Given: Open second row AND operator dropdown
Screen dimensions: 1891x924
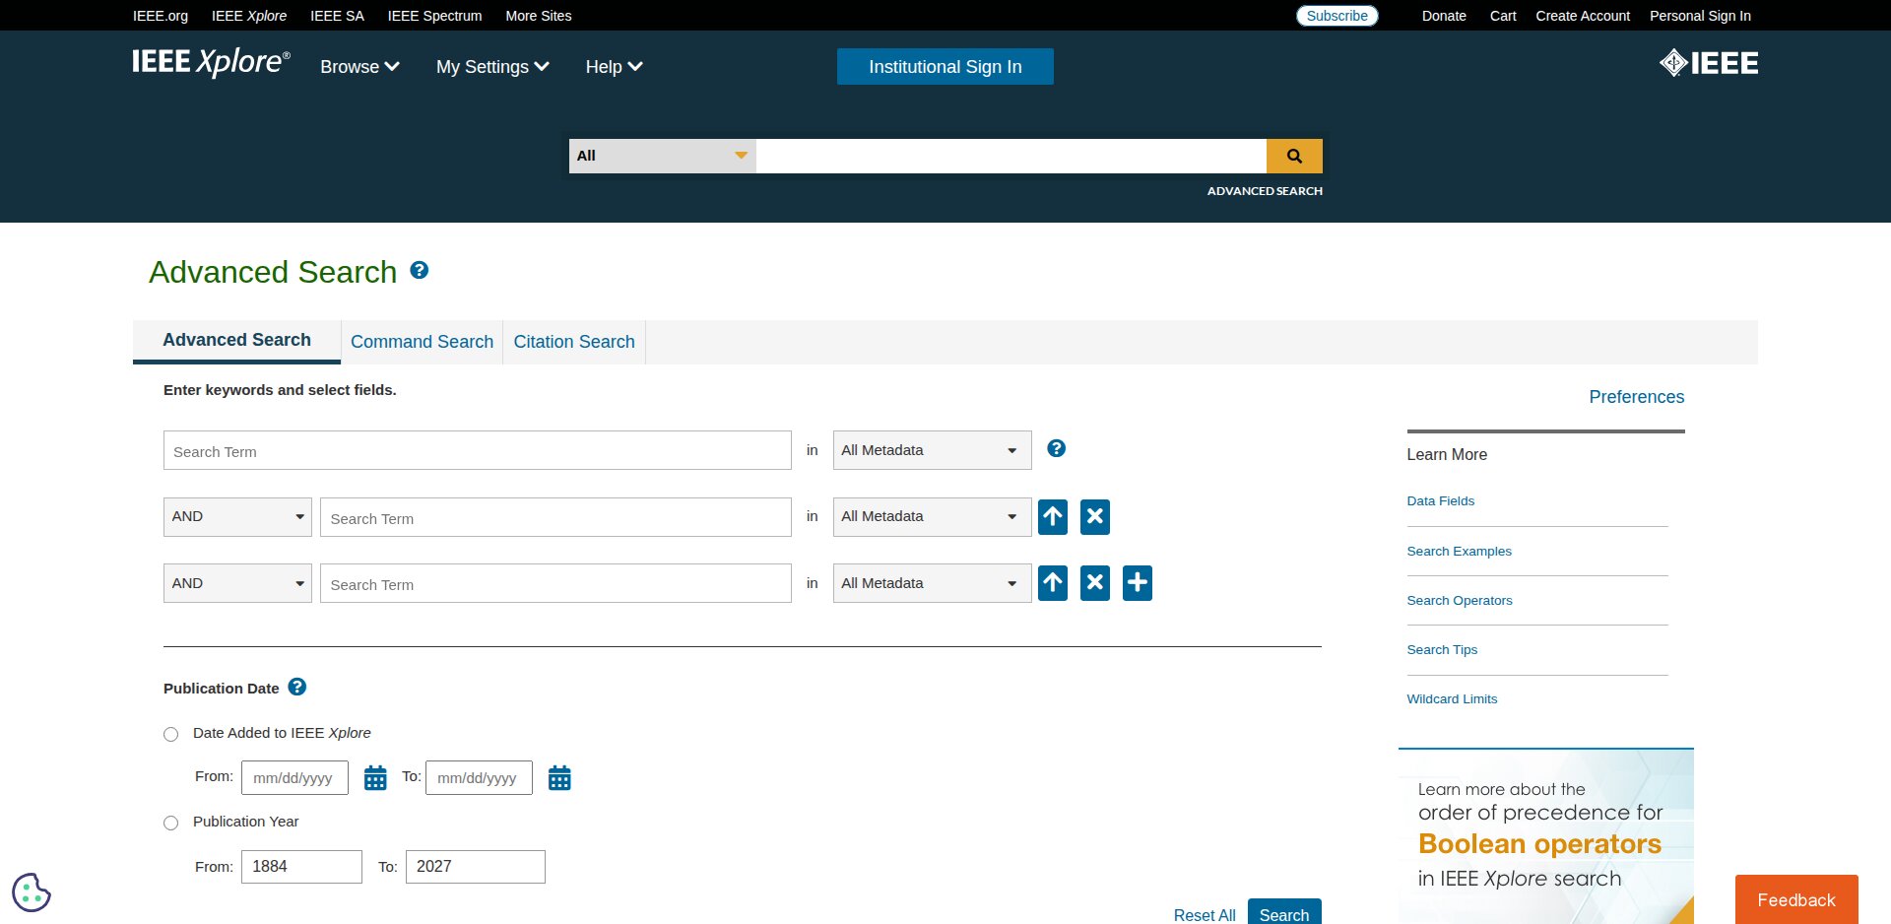Looking at the screenshot, I should click(x=237, y=516).
